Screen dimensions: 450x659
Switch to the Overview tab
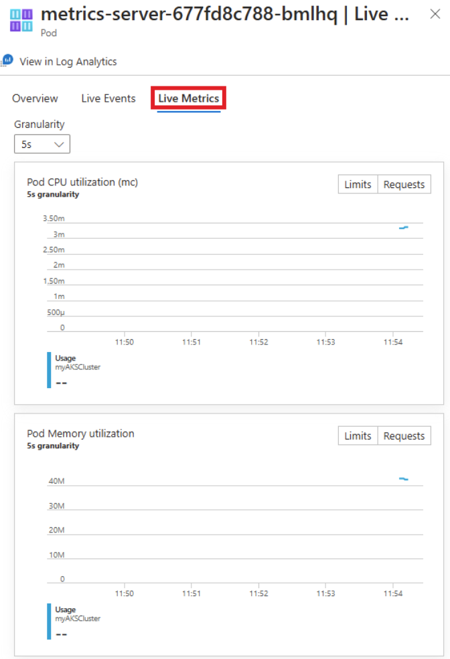(35, 98)
